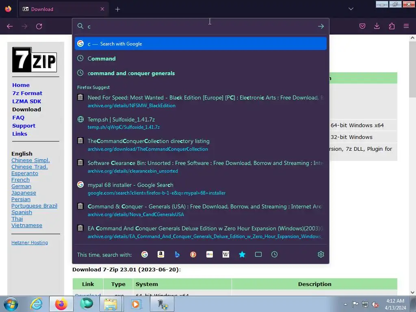Open the Hetzner Hosting link
Viewport: 416px width, 312px height.
pos(30,243)
